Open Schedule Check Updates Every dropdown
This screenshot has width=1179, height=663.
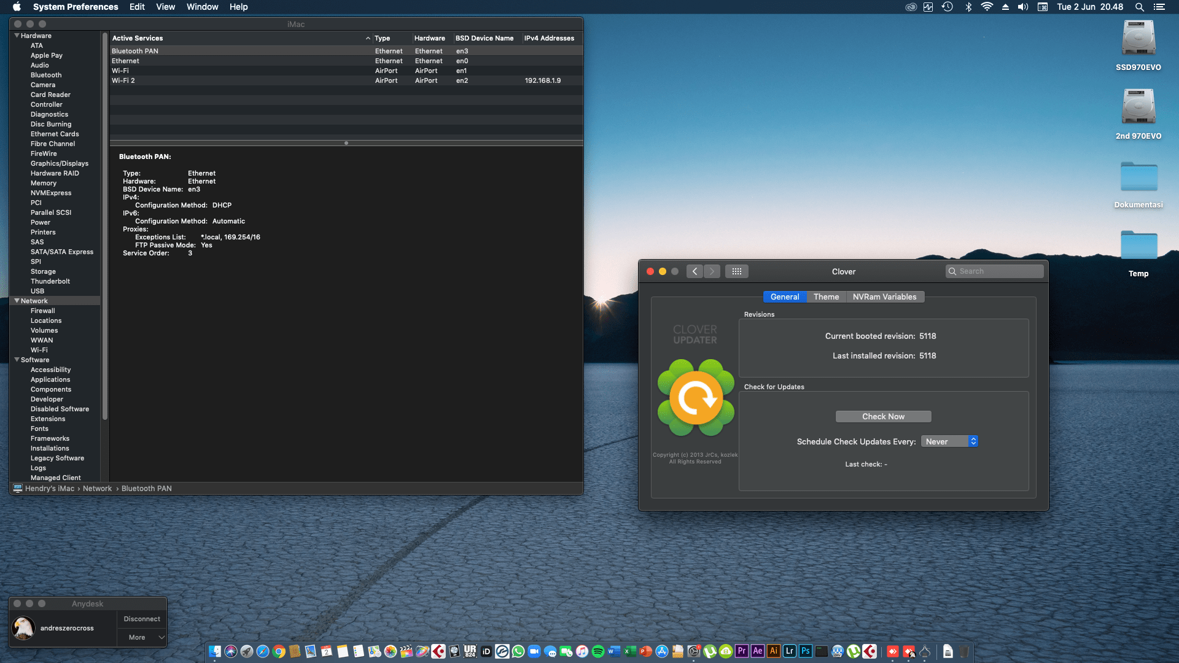click(x=949, y=441)
